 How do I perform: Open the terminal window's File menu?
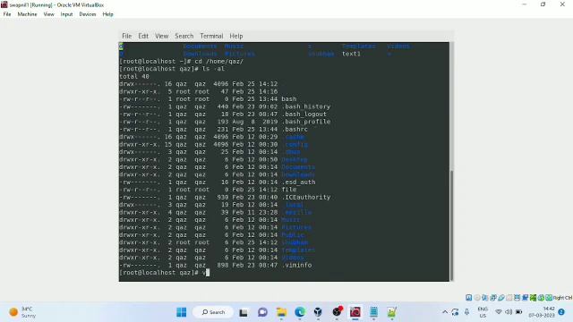click(127, 36)
